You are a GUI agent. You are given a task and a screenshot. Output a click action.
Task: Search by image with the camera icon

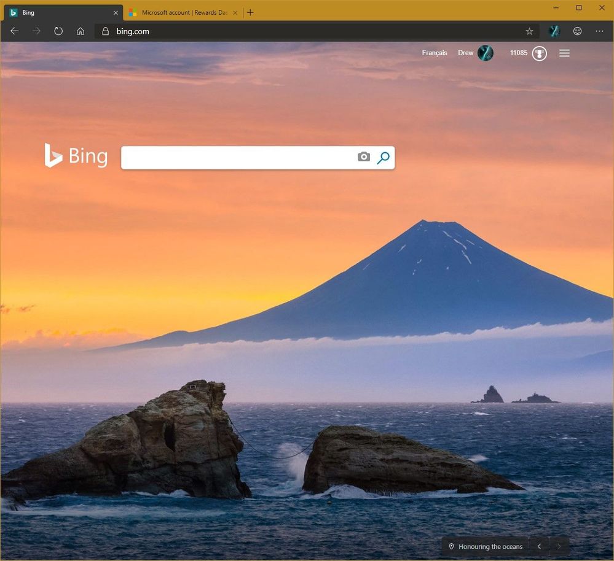click(364, 157)
